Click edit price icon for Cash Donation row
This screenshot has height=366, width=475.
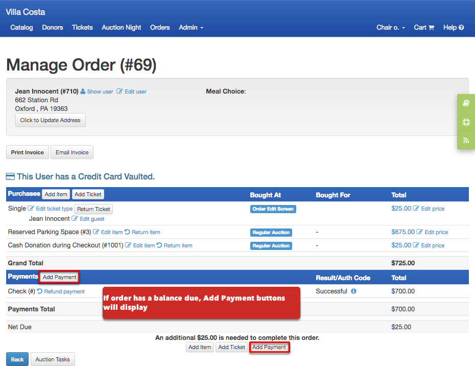coord(416,245)
